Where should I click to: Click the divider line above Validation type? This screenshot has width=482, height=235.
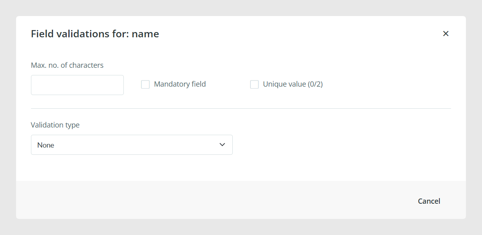tap(241, 108)
